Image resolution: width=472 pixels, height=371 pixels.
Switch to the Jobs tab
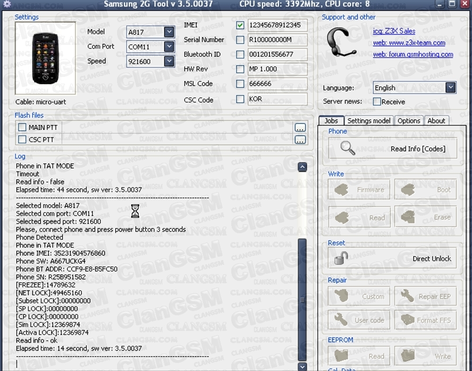point(331,121)
